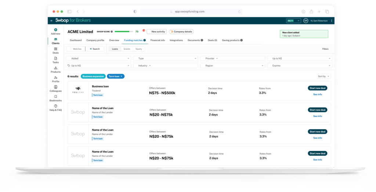Open the Filters link

tap(325, 49)
